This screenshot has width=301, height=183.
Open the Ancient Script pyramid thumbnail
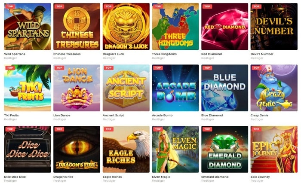pyautogui.click(x=126, y=88)
